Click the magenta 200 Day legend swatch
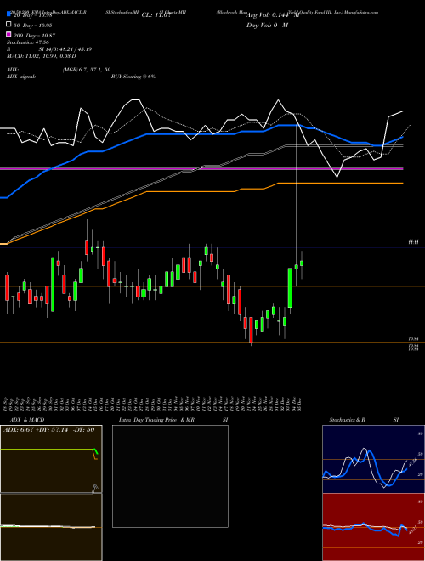The width and height of the screenshot is (425, 561). coord(8,34)
